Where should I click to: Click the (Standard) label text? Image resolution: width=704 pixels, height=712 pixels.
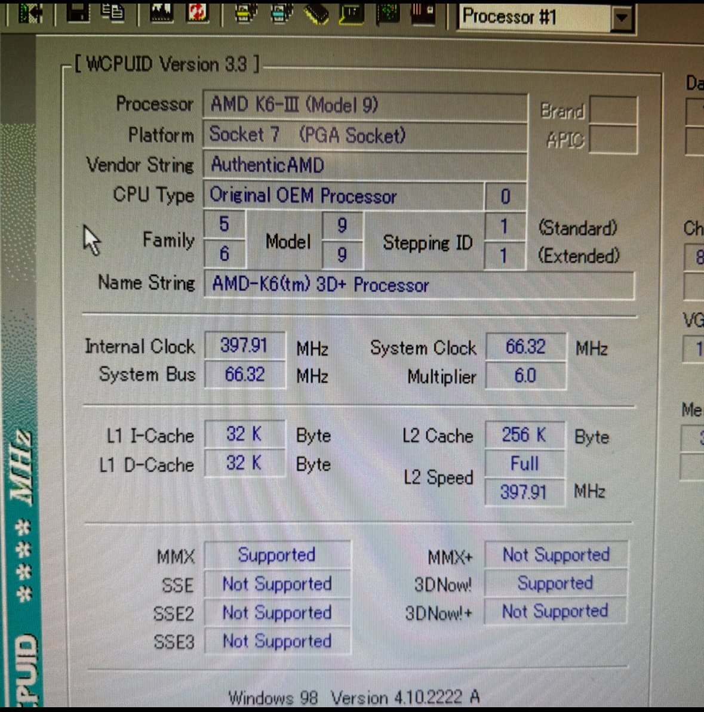(x=578, y=228)
